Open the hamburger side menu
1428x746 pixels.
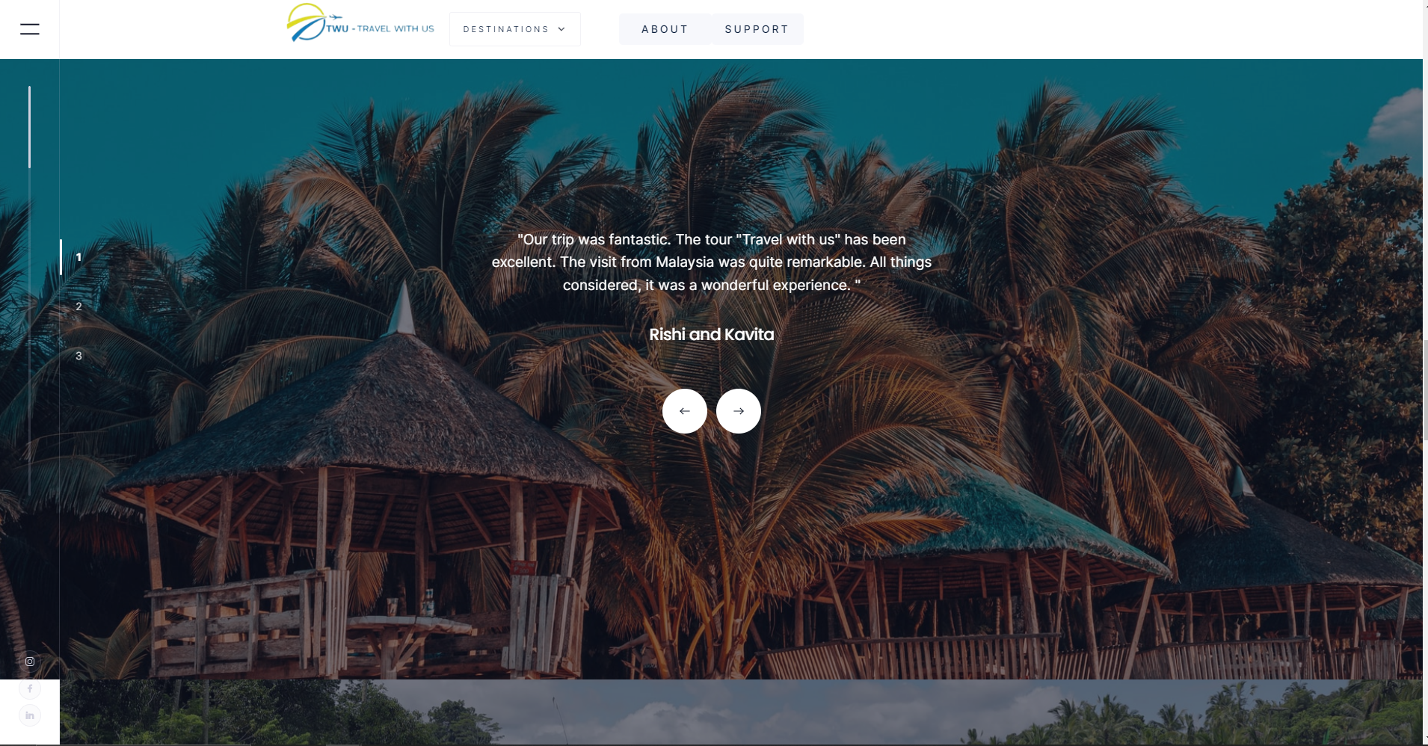(x=29, y=29)
